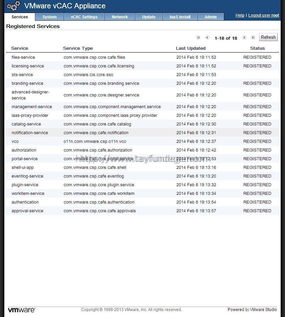Select notification-service row

142,133
